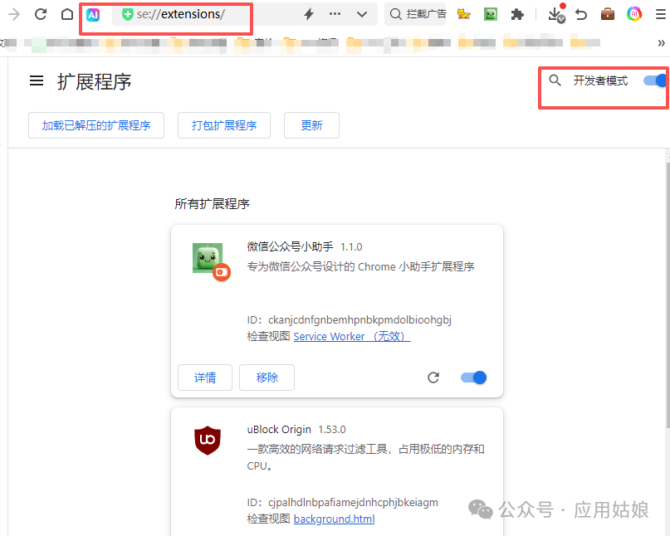Click 加载已解压的扩展程序 button
Viewport: 670px width, 536px height.
pyautogui.click(x=96, y=125)
